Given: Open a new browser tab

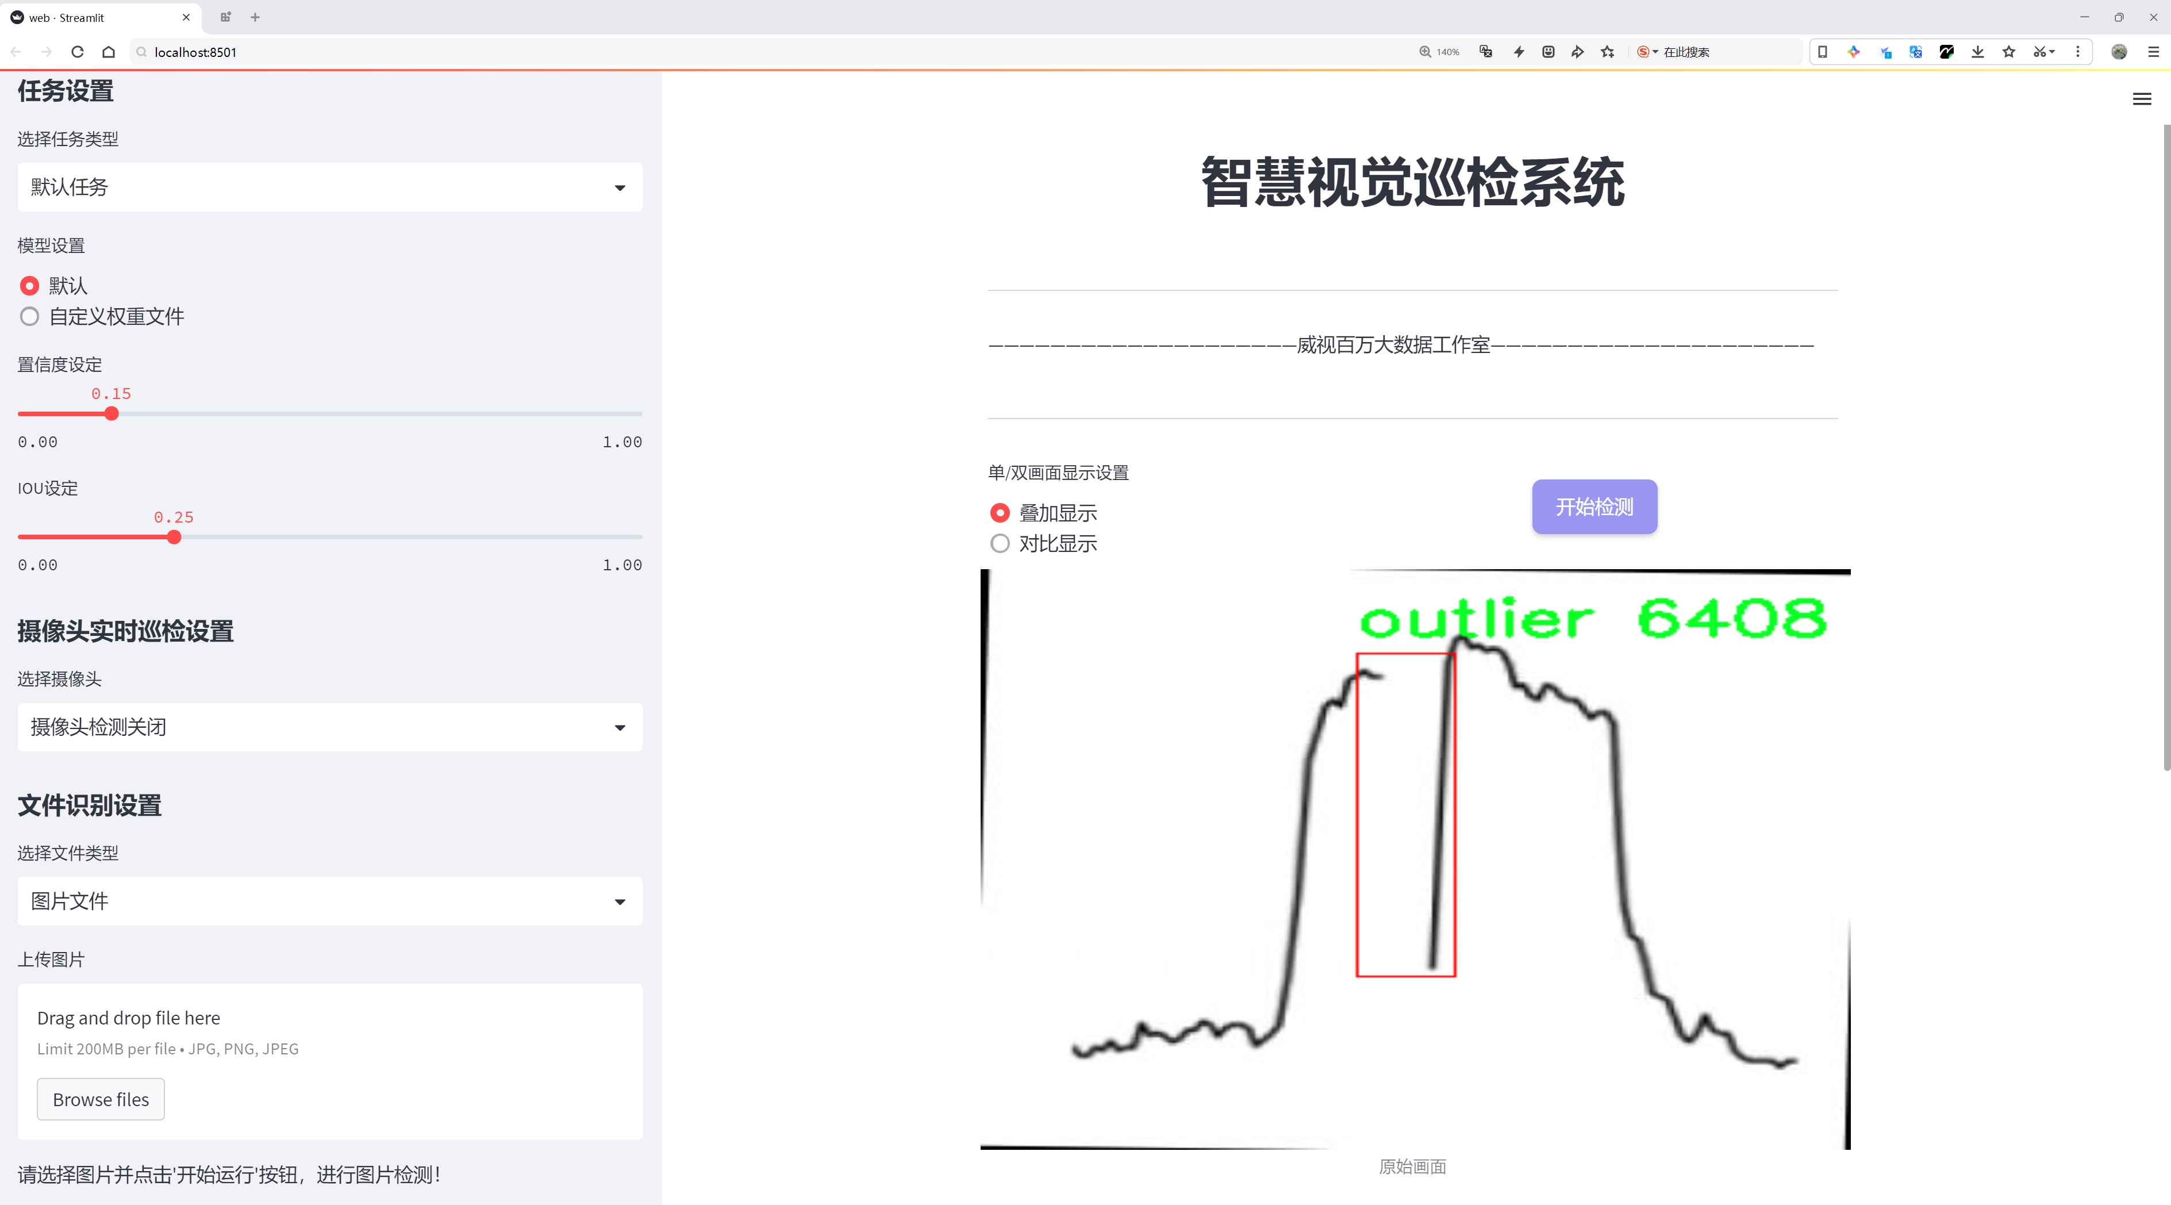Looking at the screenshot, I should (255, 17).
